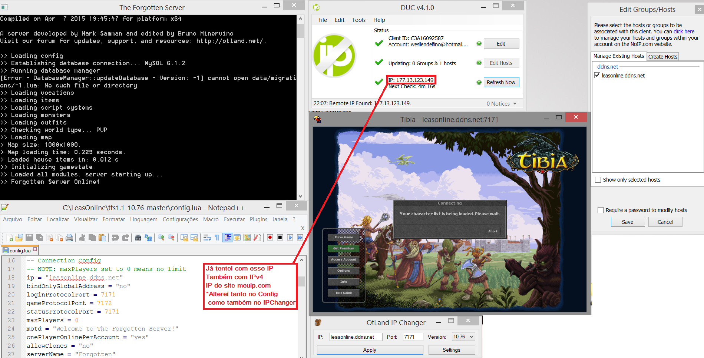Open Find with binoculars icon
704x358 pixels.
click(138, 238)
